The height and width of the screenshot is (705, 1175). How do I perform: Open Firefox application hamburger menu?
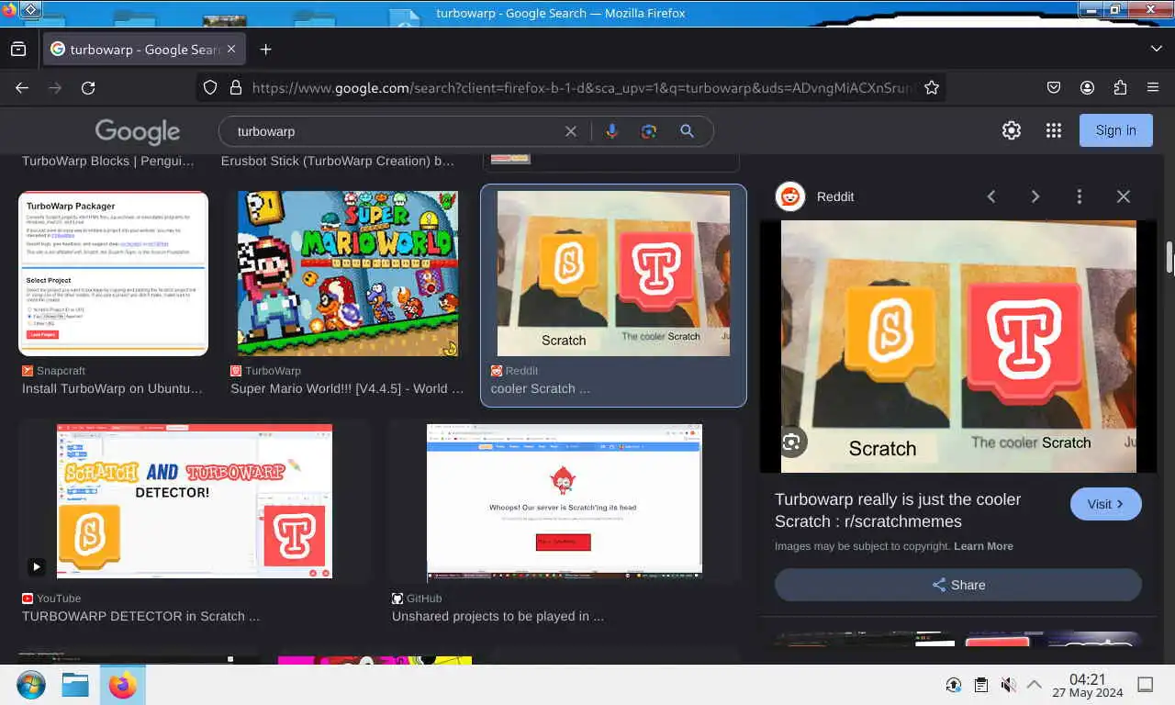tap(1153, 88)
